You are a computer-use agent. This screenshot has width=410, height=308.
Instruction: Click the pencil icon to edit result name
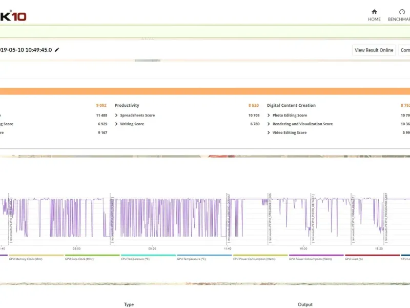click(57, 50)
